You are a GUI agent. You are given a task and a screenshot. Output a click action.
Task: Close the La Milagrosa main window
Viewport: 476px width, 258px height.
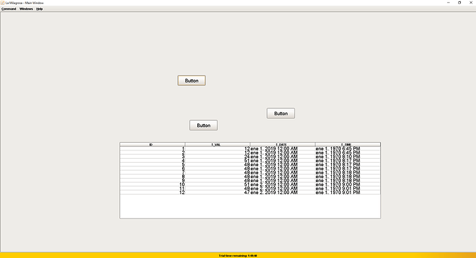pos(471,3)
